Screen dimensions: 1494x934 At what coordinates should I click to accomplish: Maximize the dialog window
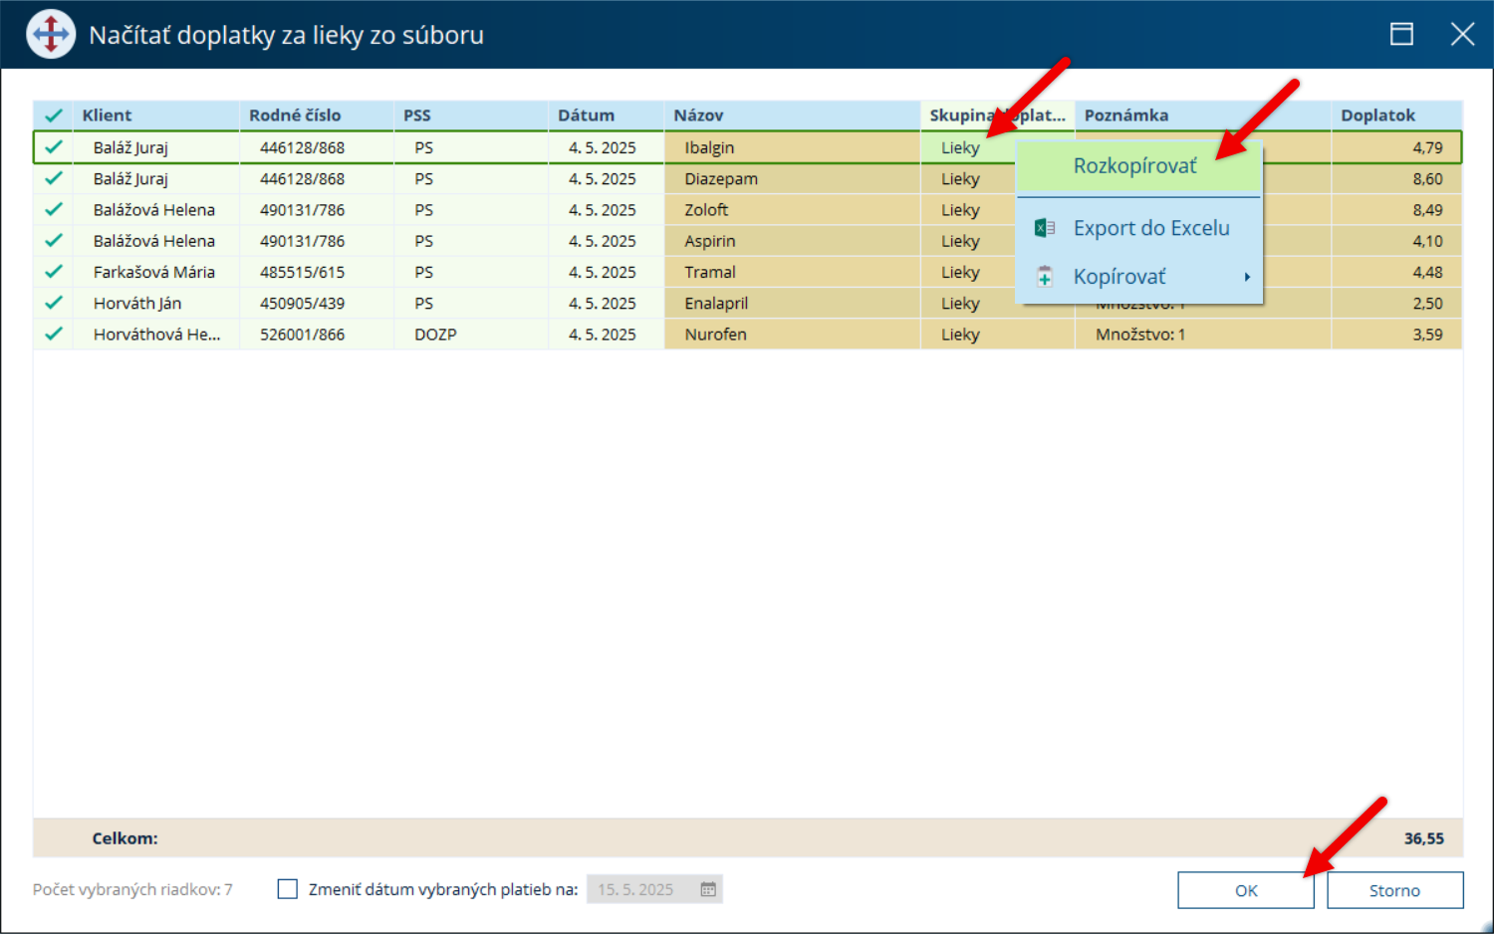1401,35
